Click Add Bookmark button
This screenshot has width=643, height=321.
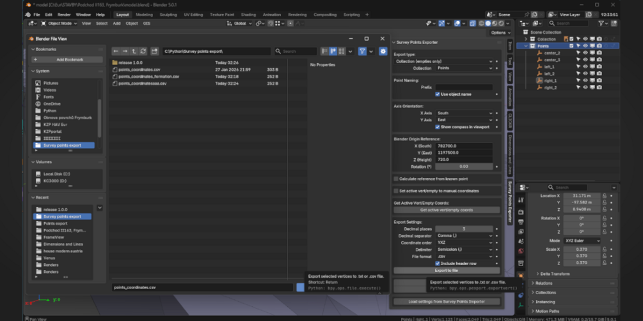tap(67, 60)
